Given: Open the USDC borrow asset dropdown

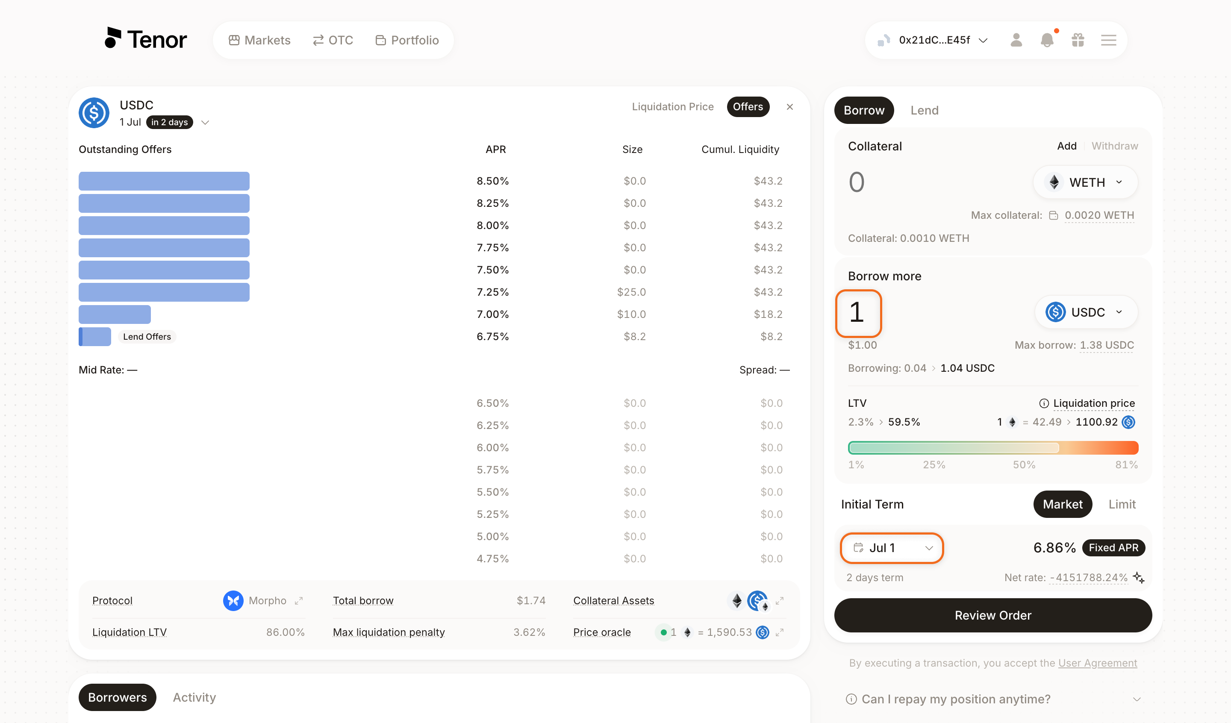Looking at the screenshot, I should click(1086, 312).
